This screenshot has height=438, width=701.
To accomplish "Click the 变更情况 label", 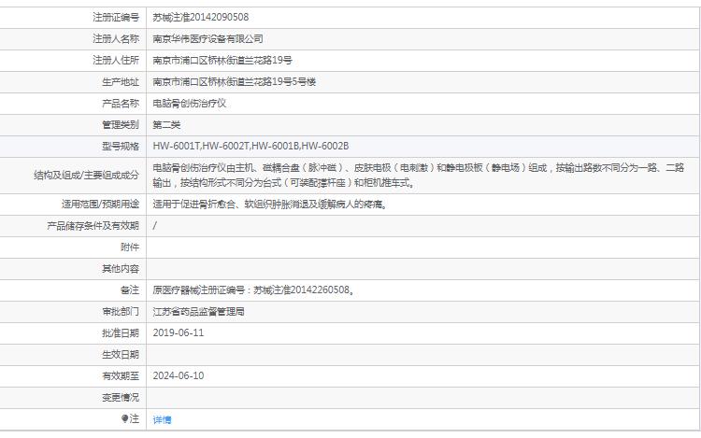I will click(x=121, y=397).
